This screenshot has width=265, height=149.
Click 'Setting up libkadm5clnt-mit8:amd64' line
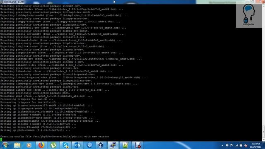pos(48,112)
